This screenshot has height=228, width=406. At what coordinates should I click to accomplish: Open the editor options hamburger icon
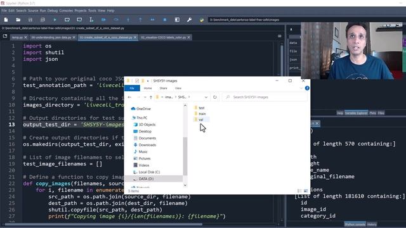coord(280,36)
